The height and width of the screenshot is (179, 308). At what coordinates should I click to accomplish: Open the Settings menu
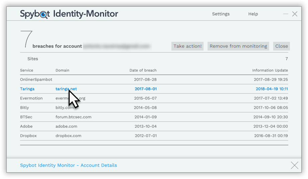pyautogui.click(x=221, y=14)
